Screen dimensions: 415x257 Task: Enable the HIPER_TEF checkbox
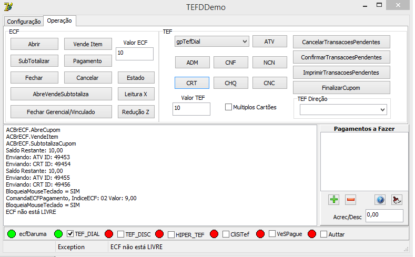coord(171,234)
